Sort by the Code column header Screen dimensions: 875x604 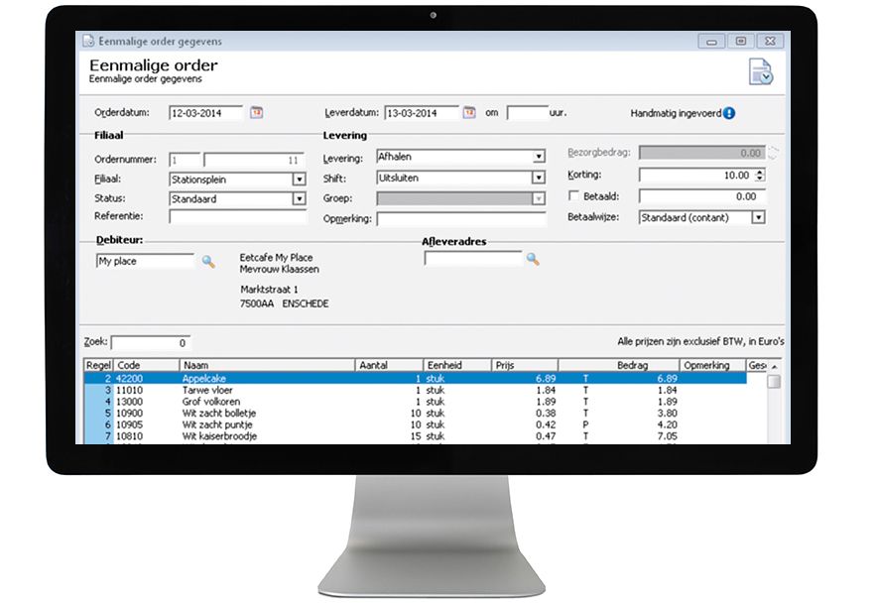(146, 365)
